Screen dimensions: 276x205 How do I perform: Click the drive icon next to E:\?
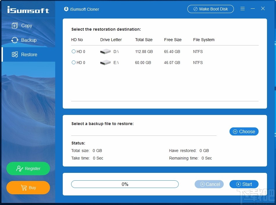[x=105, y=62]
